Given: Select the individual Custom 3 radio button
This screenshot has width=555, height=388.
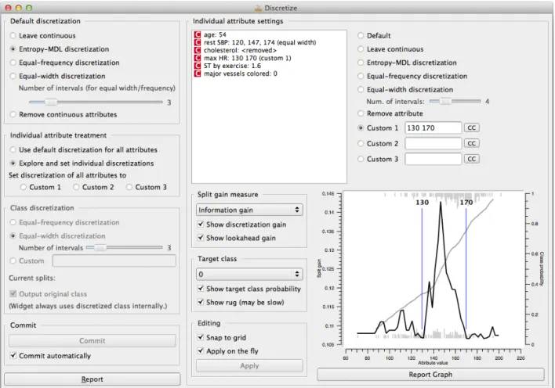Looking at the screenshot, I should tap(361, 159).
